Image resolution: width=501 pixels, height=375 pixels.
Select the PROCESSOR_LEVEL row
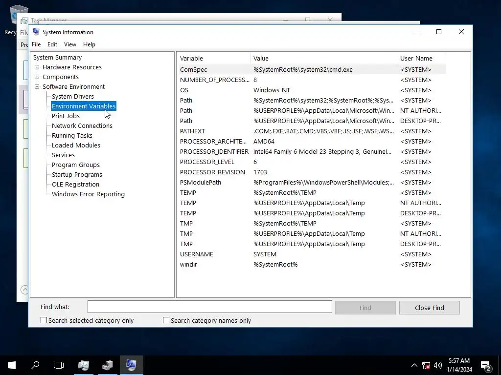(312, 162)
